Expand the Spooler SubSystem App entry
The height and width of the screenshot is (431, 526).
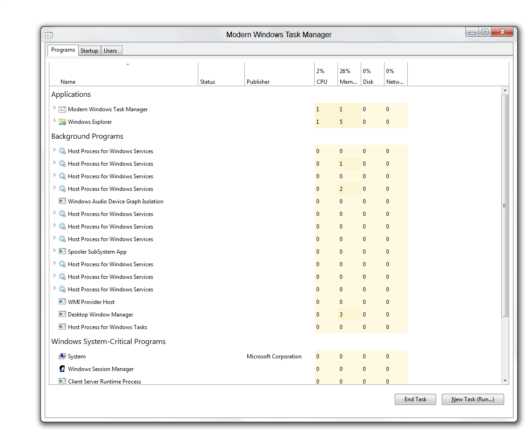click(54, 250)
